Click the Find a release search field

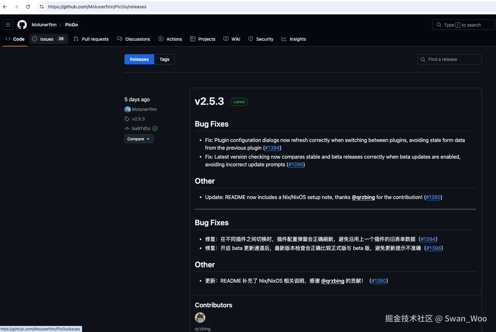click(x=450, y=59)
